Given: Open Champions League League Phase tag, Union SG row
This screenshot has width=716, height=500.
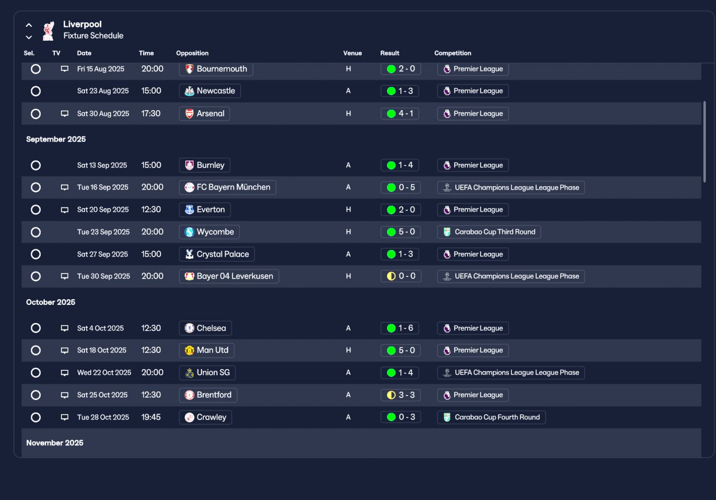Looking at the screenshot, I should coord(511,372).
